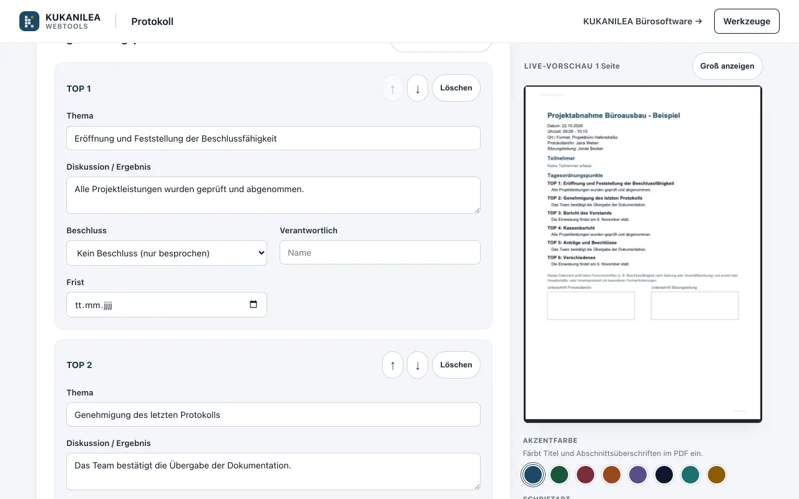Open the Frist calendar picker icon

pos(253,304)
